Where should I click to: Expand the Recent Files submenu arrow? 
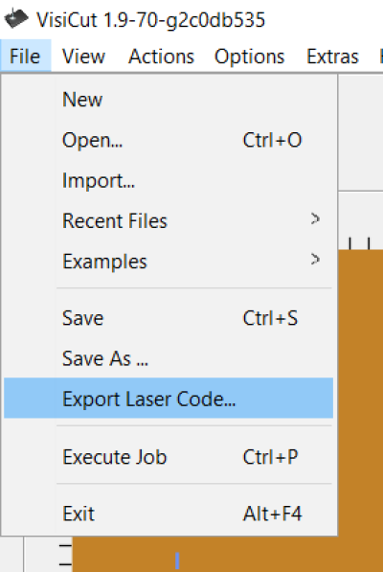coord(316,218)
